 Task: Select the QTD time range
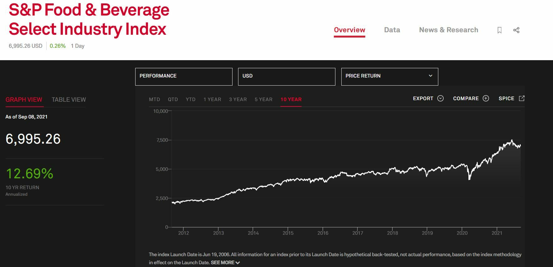(173, 100)
